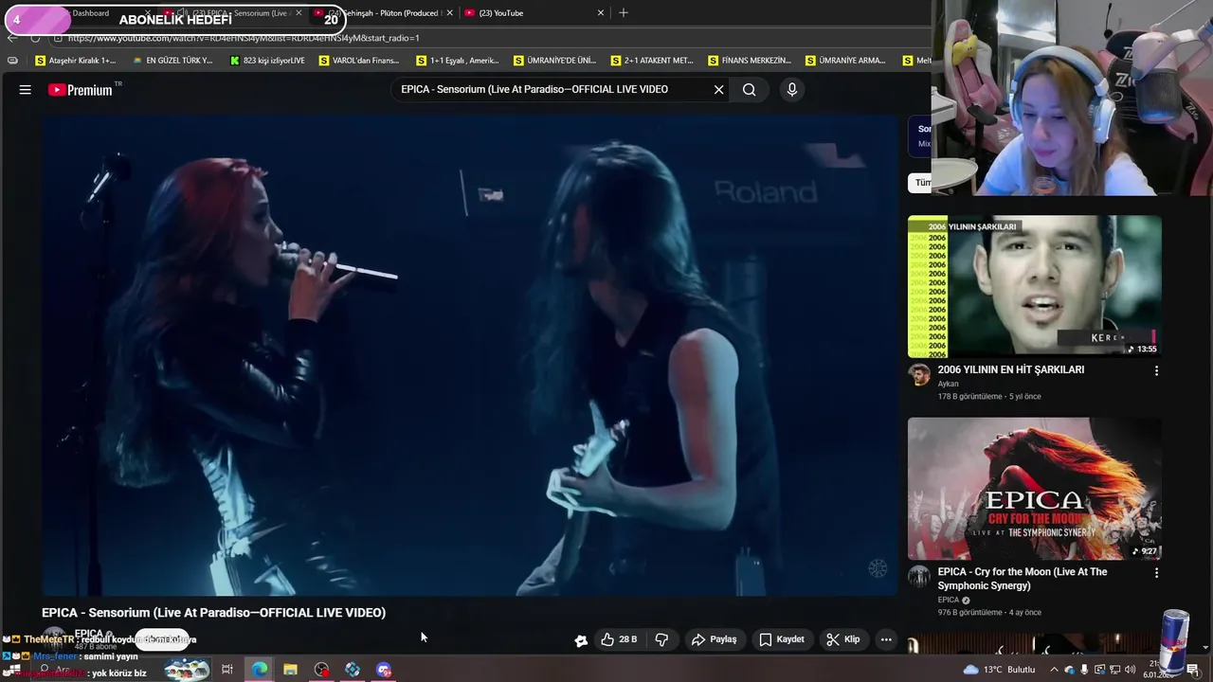Click the browser address bar URL

point(244,38)
